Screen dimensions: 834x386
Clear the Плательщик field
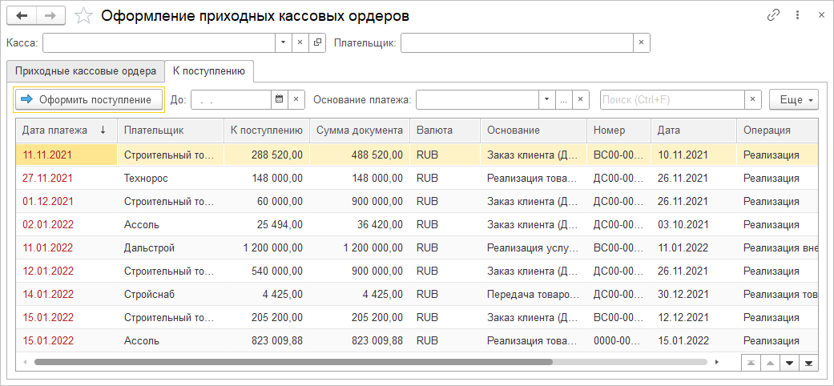(x=642, y=42)
